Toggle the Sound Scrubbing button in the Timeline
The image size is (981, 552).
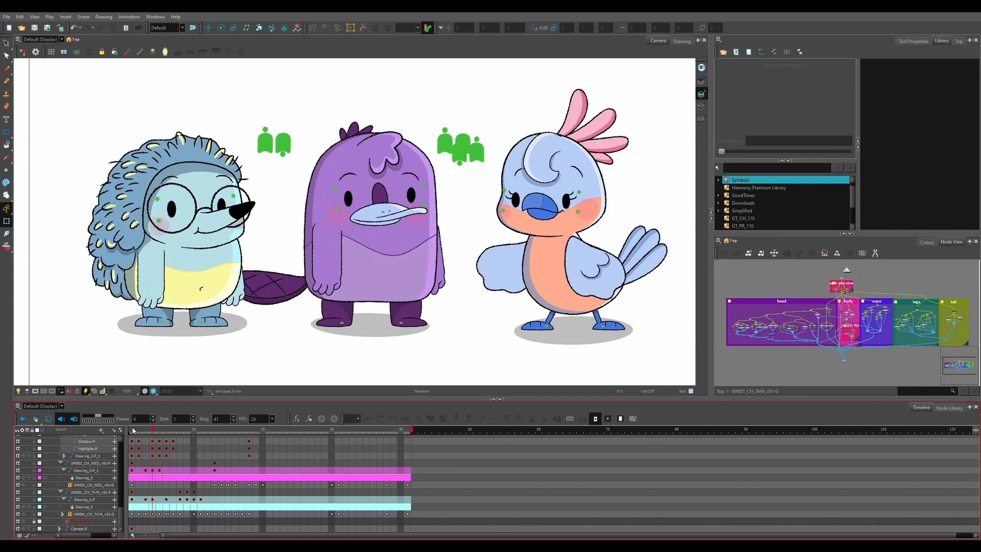(74, 419)
